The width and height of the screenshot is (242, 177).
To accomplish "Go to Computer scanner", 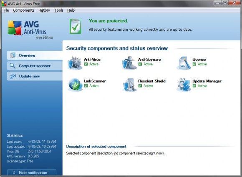I will [x=35, y=66].
